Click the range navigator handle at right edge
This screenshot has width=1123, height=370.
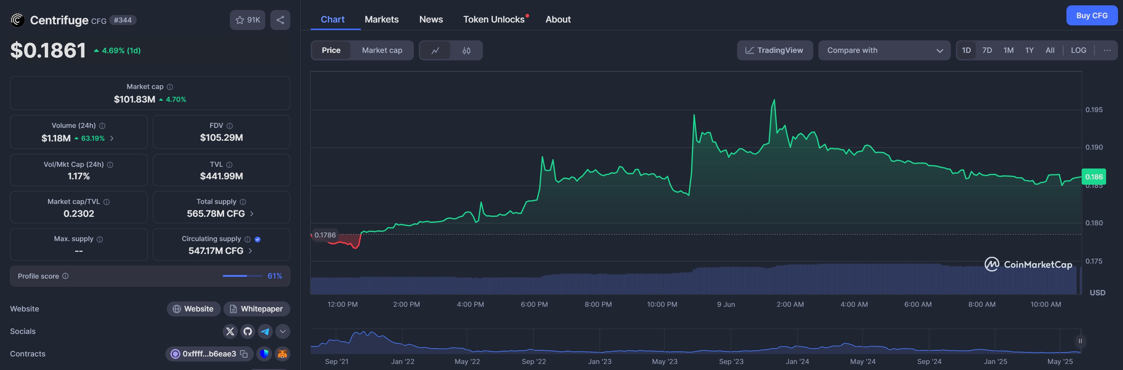(1080, 341)
